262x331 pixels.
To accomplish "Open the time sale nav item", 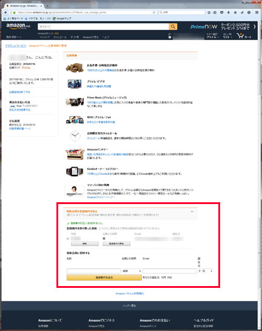I will click(x=60, y=37).
